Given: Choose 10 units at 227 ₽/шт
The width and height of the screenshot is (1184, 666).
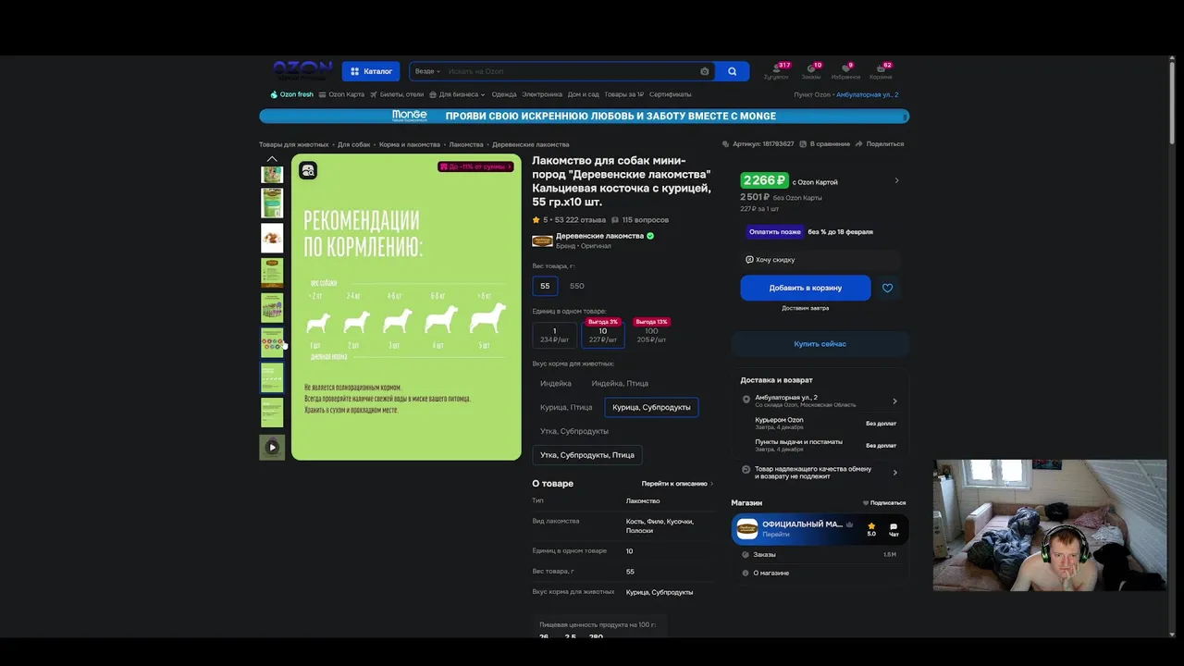Looking at the screenshot, I should click(x=603, y=335).
